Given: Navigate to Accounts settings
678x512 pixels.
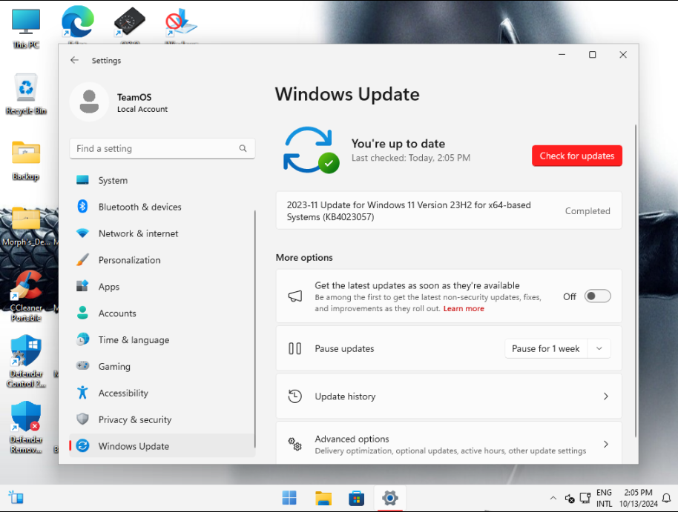Looking at the screenshot, I should [162, 313].
